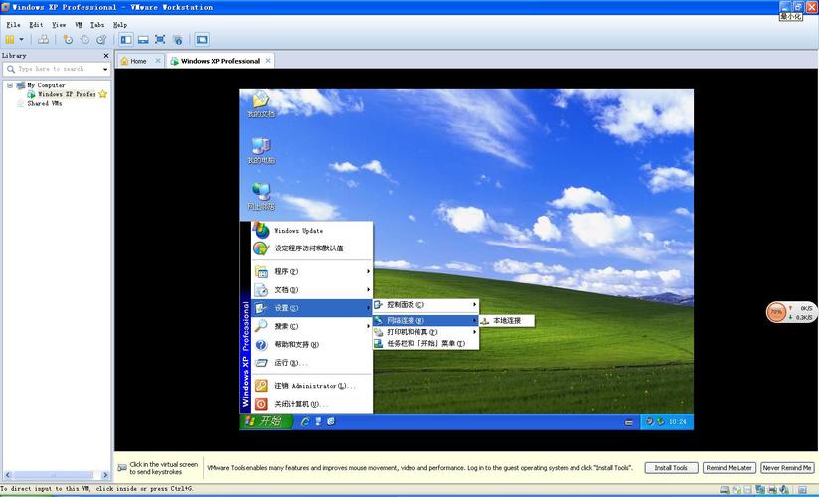Viewport: 819px width, 497px height.
Task: Open the Help menu
Action: point(120,25)
